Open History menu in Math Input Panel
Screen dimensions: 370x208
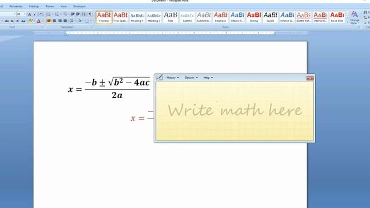[172, 77]
